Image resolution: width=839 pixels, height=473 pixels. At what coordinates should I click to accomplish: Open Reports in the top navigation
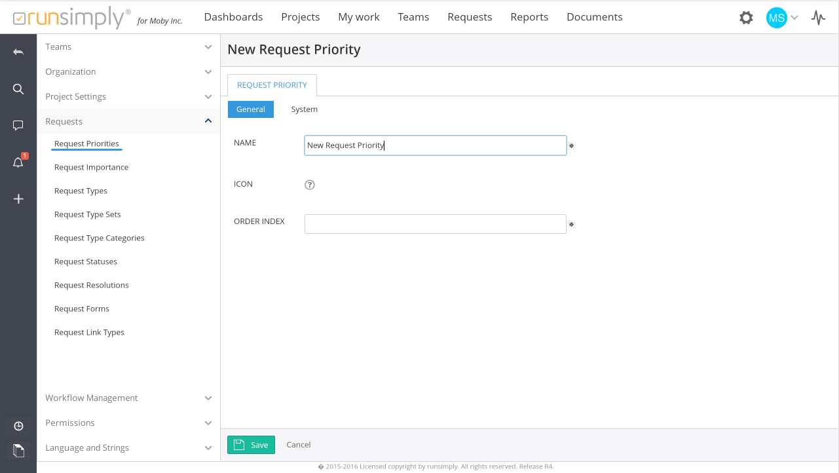point(529,17)
